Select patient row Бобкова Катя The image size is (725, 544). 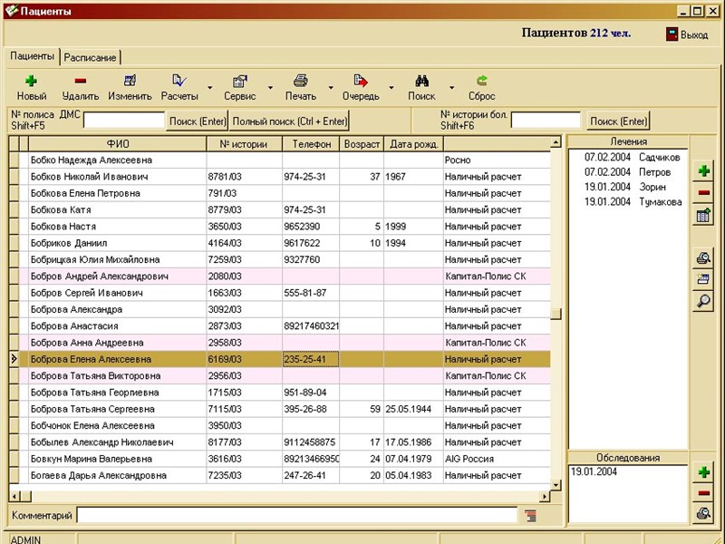280,210
